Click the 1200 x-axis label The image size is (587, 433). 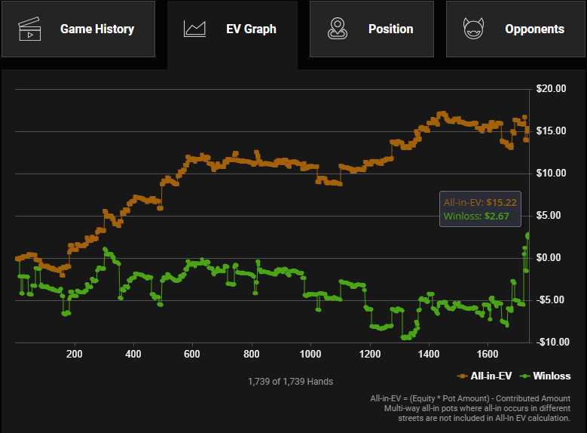click(x=370, y=355)
